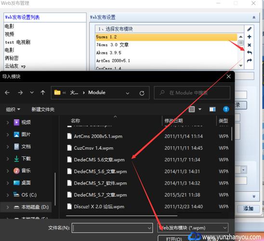Open help question mark icon

click(x=226, y=109)
